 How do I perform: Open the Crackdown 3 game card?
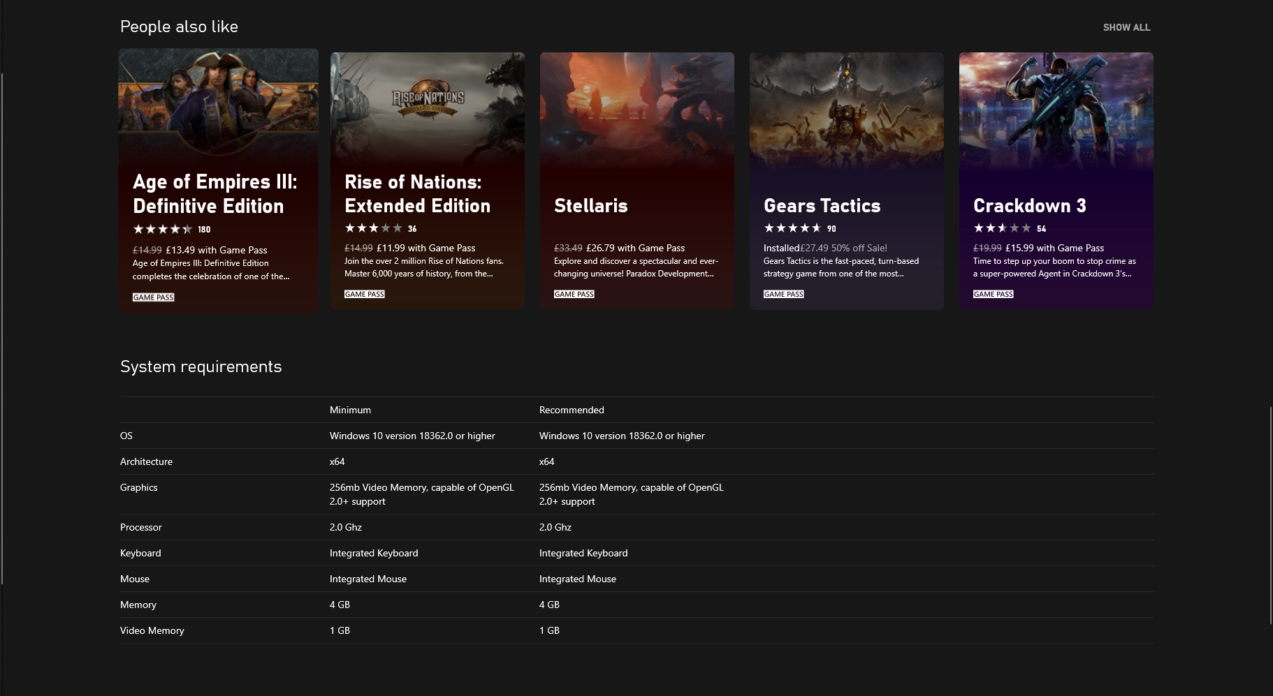pyautogui.click(x=1056, y=181)
